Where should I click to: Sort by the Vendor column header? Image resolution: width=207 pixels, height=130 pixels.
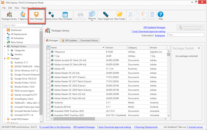pyautogui.click(x=158, y=48)
